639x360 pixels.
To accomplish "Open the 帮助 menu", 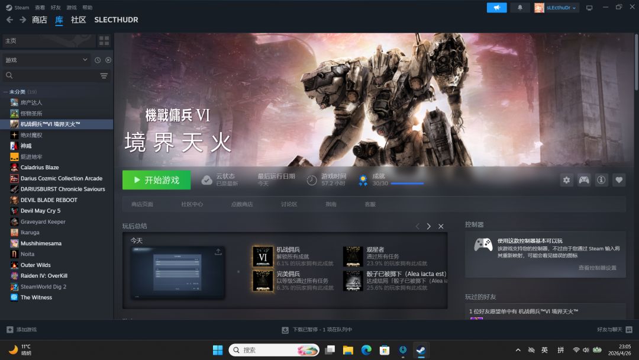I will tap(87, 7).
